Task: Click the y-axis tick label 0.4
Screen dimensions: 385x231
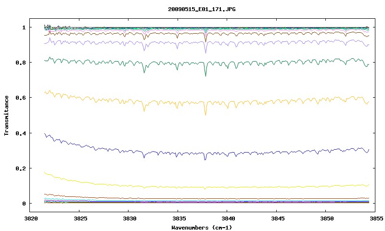Action: [21, 133]
